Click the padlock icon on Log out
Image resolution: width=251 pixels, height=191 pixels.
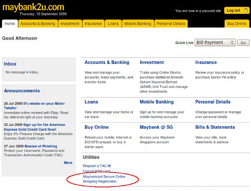point(246,10)
